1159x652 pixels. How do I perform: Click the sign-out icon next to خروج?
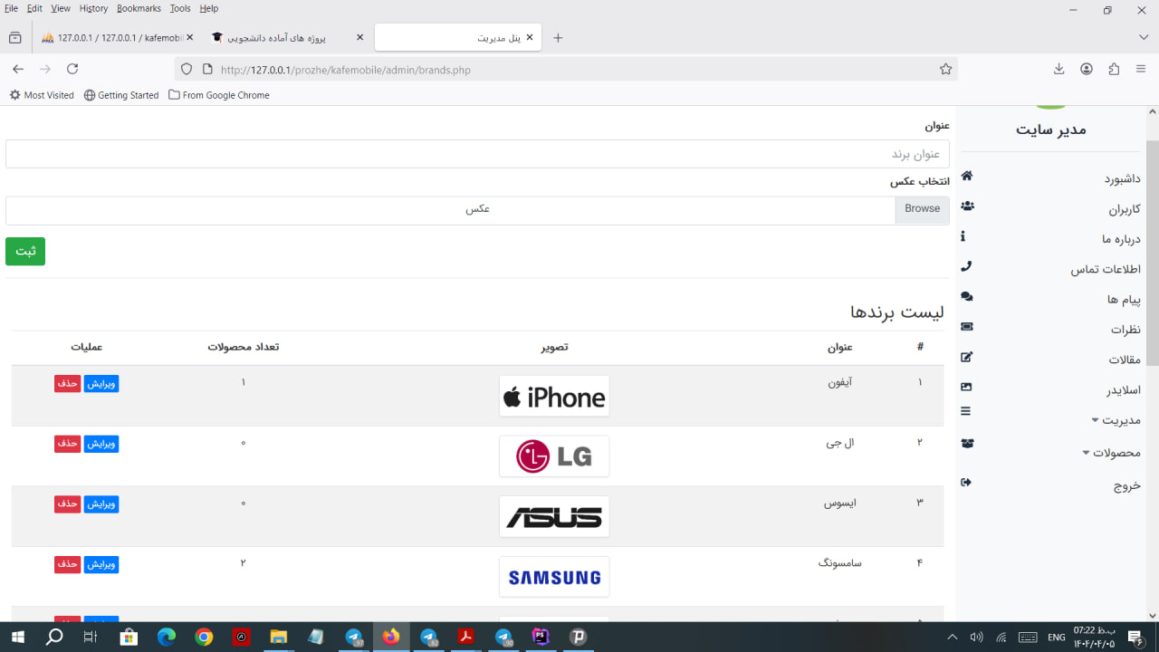tap(966, 483)
